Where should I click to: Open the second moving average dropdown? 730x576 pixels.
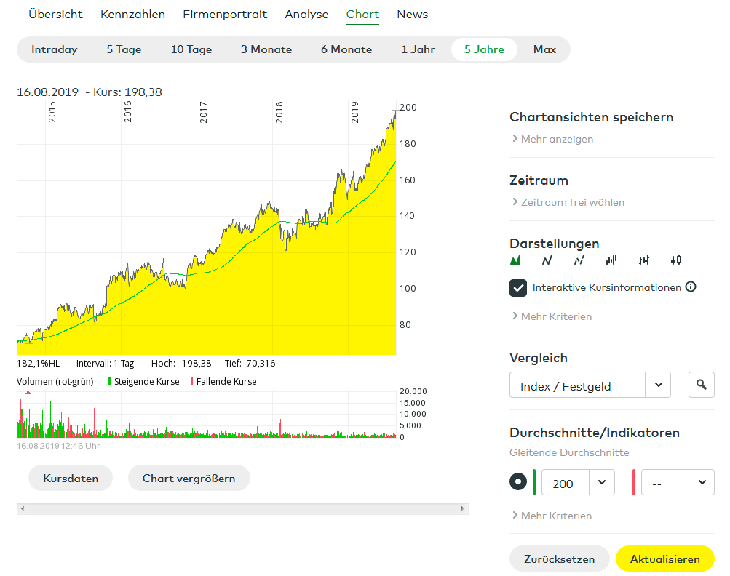[x=701, y=483]
